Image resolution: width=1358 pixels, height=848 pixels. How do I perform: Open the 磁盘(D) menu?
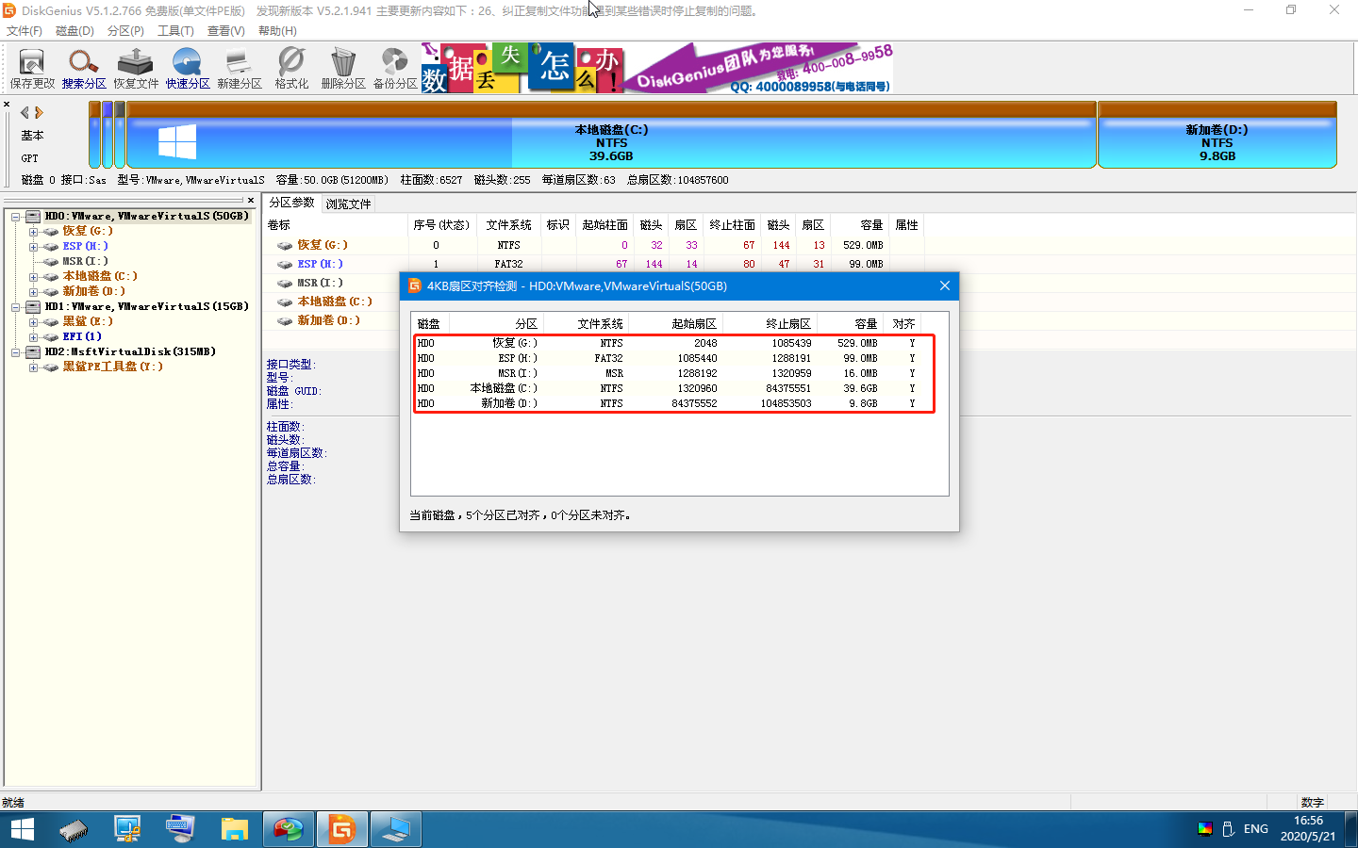point(75,31)
